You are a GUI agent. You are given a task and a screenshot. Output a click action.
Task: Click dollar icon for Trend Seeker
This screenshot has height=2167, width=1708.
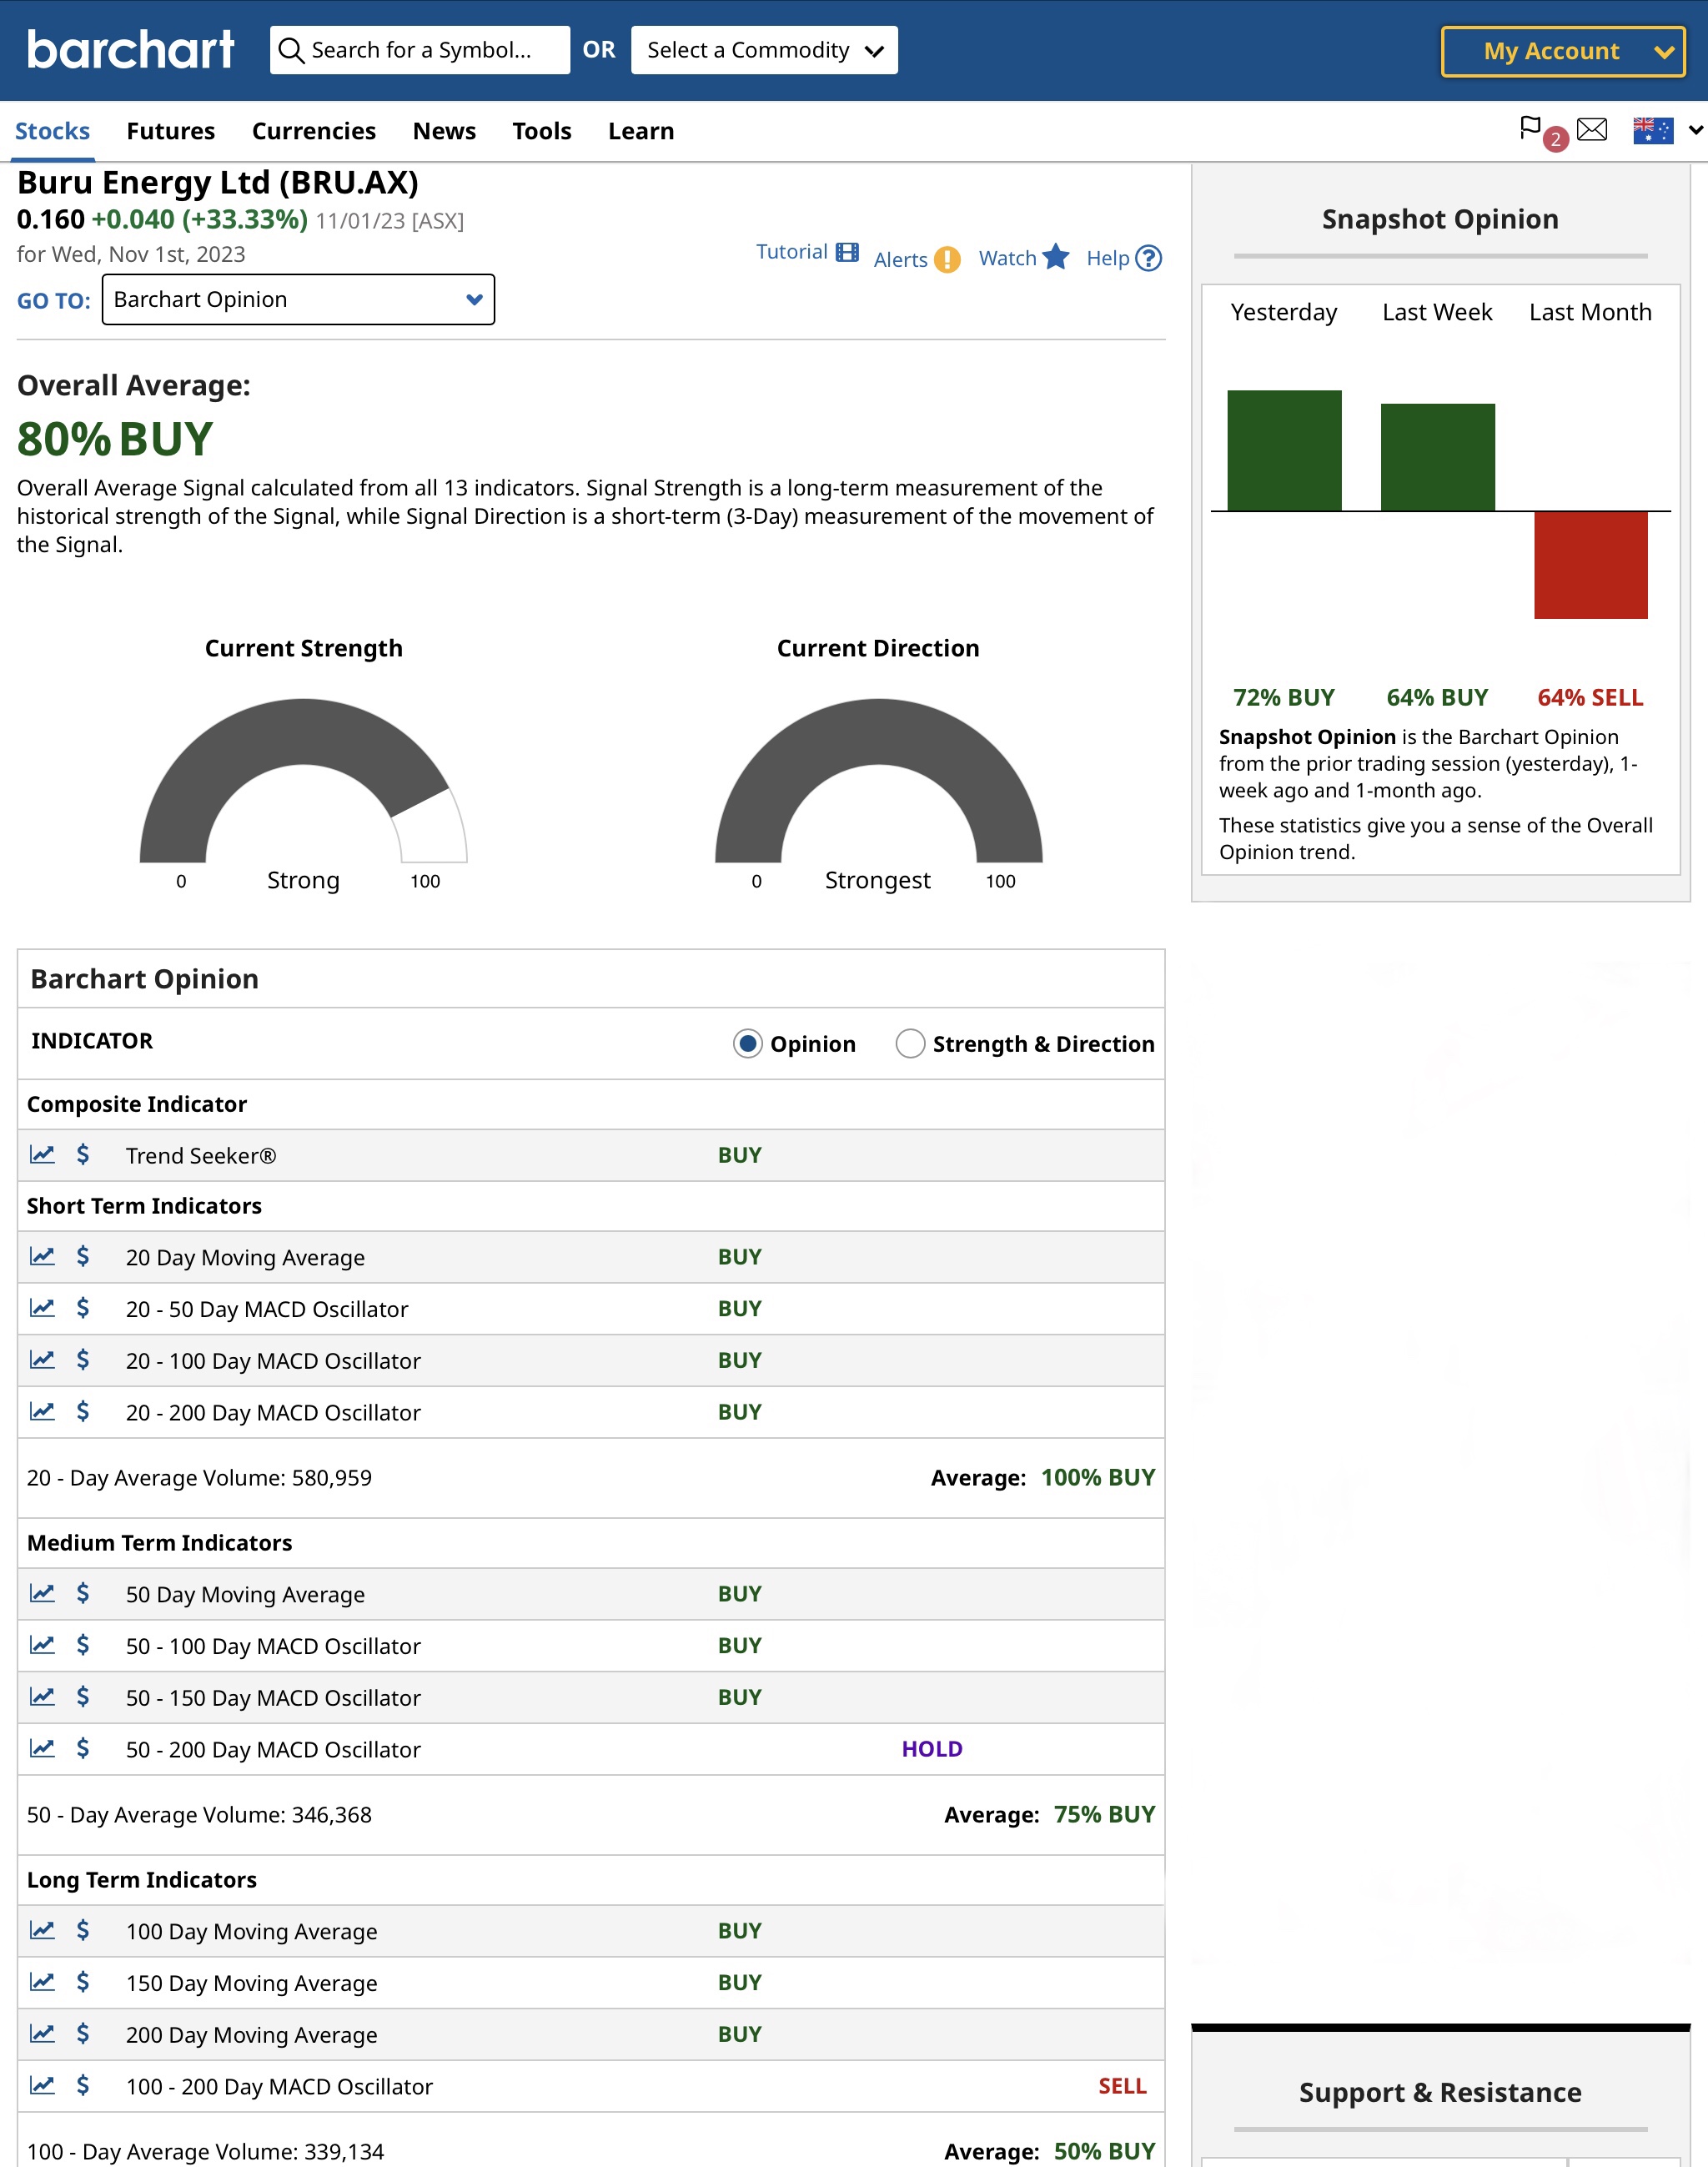coord(83,1154)
